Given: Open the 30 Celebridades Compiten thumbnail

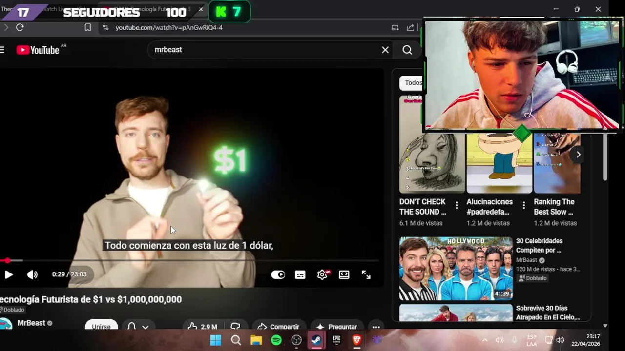Looking at the screenshot, I should (x=456, y=269).
